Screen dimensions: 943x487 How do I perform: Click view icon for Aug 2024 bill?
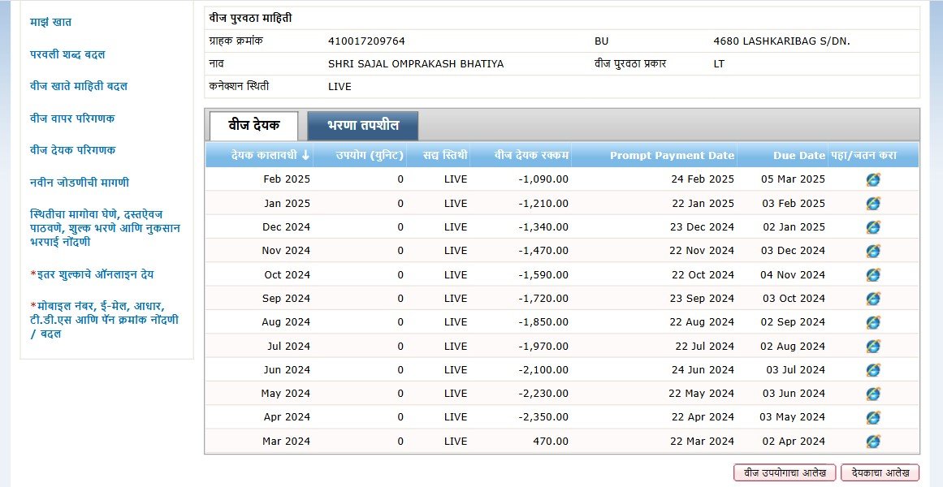873,322
